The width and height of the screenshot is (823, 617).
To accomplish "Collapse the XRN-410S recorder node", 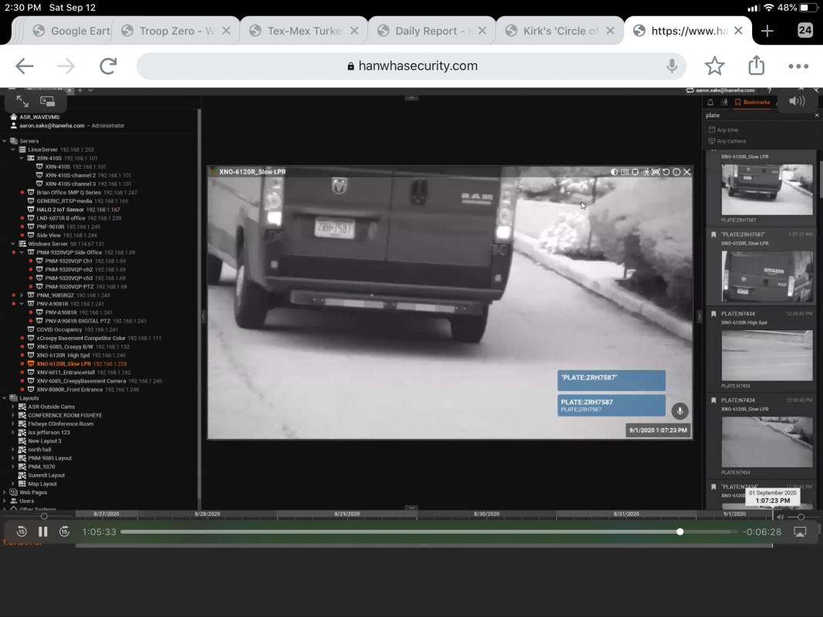I will pos(22,158).
